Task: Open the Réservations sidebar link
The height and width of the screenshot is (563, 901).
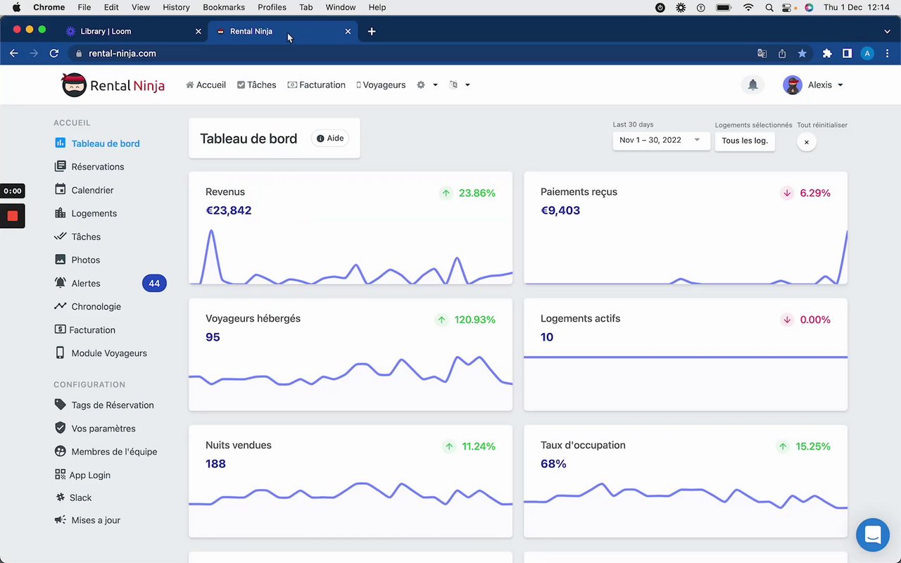Action: [x=97, y=167]
